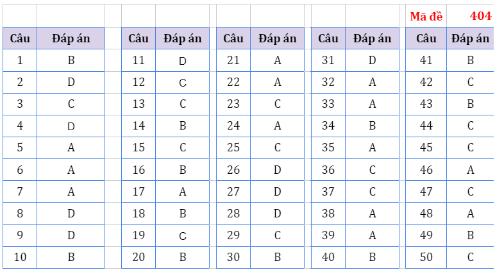Screen dimensions: 495x270
Task: Click question number 30 cell
Action: coord(233,257)
